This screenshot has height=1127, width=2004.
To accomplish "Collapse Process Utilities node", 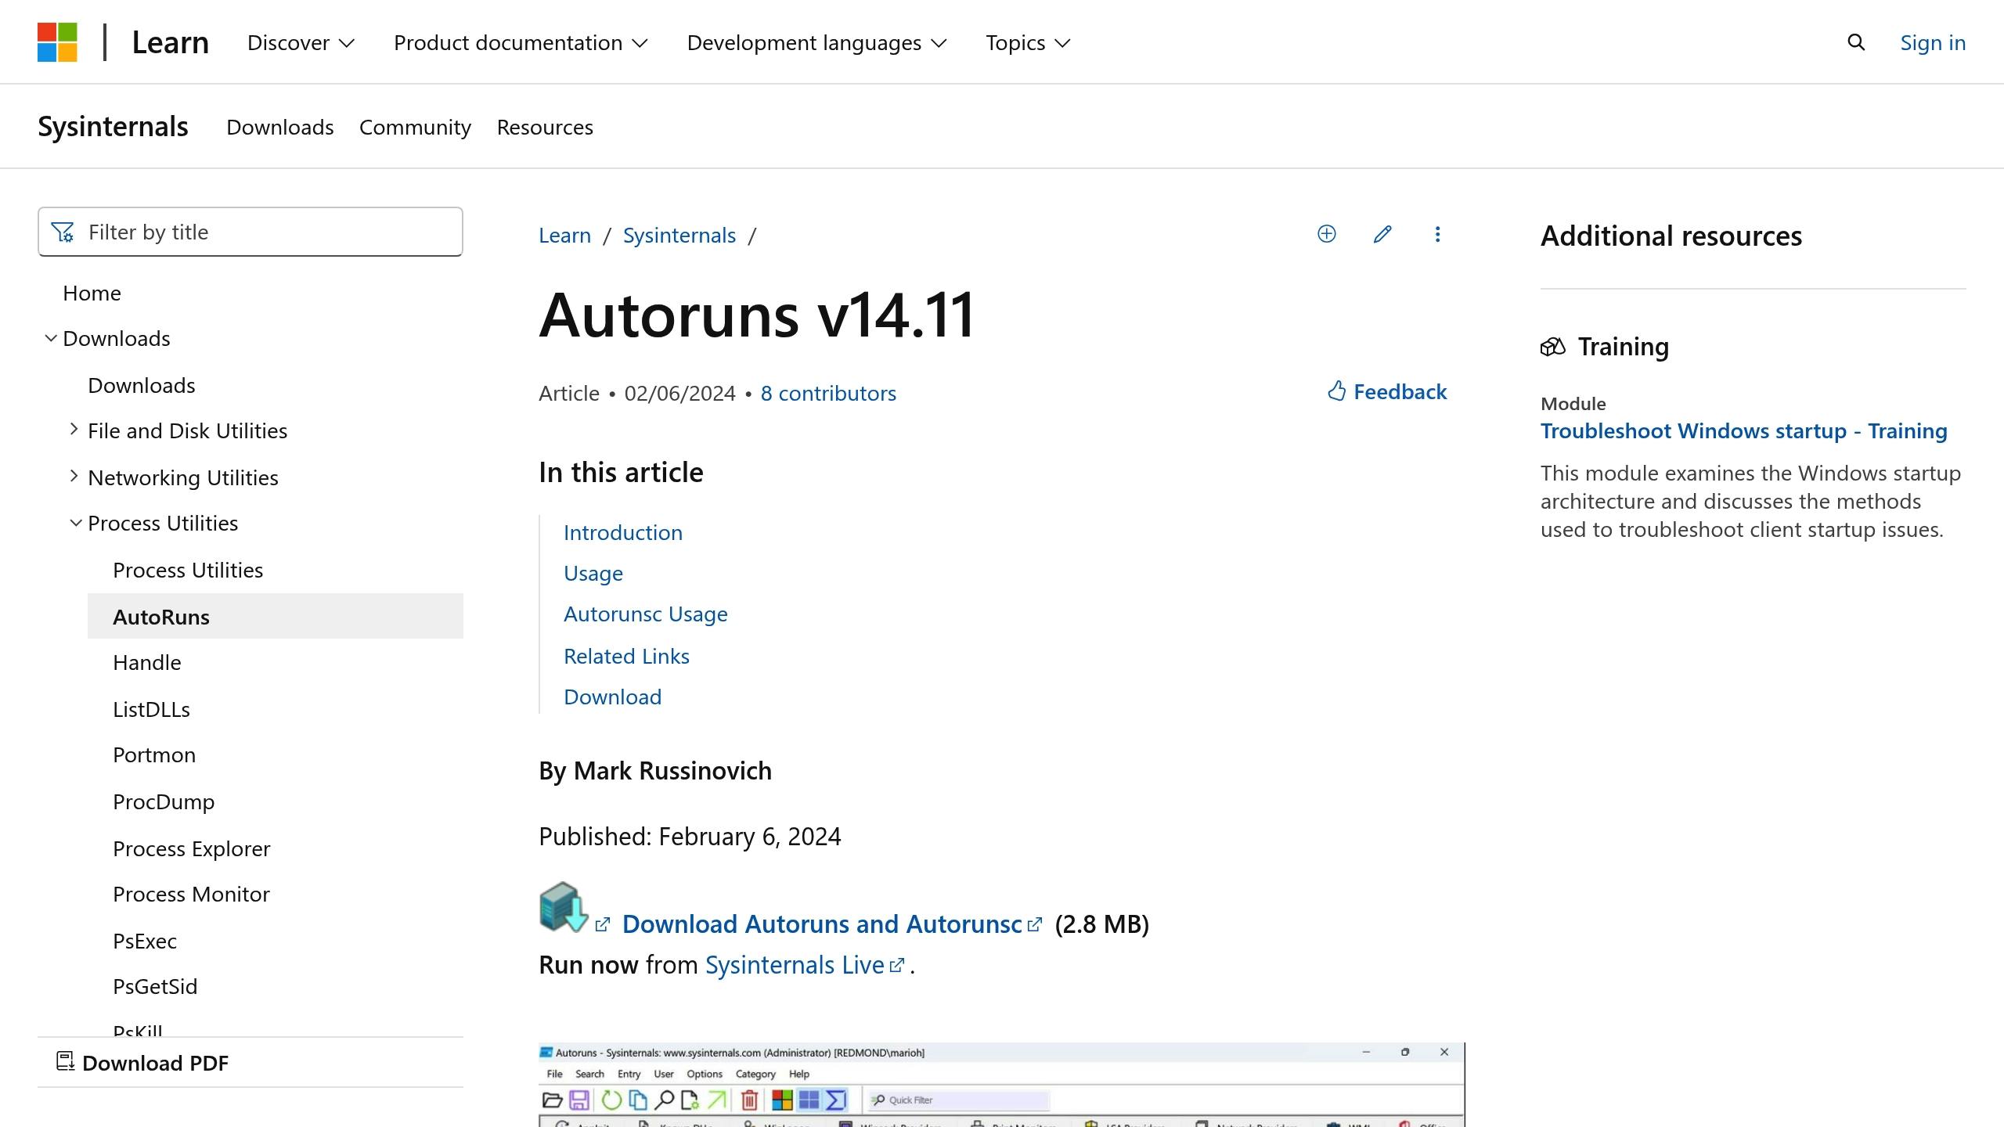I will point(75,523).
